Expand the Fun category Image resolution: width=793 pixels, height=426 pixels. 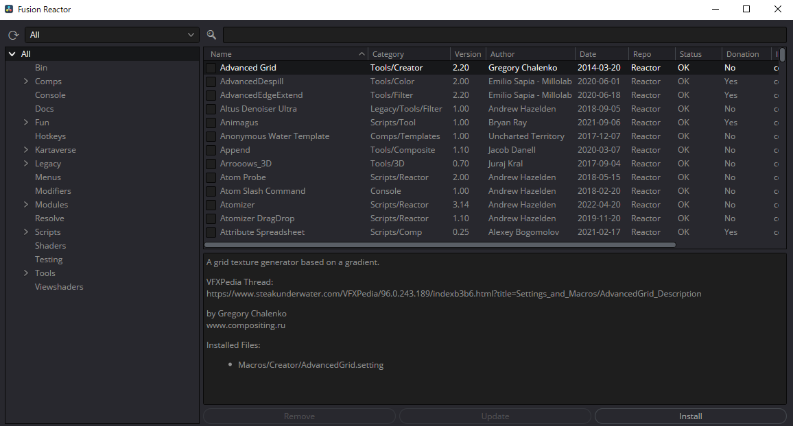pyautogui.click(x=26, y=122)
